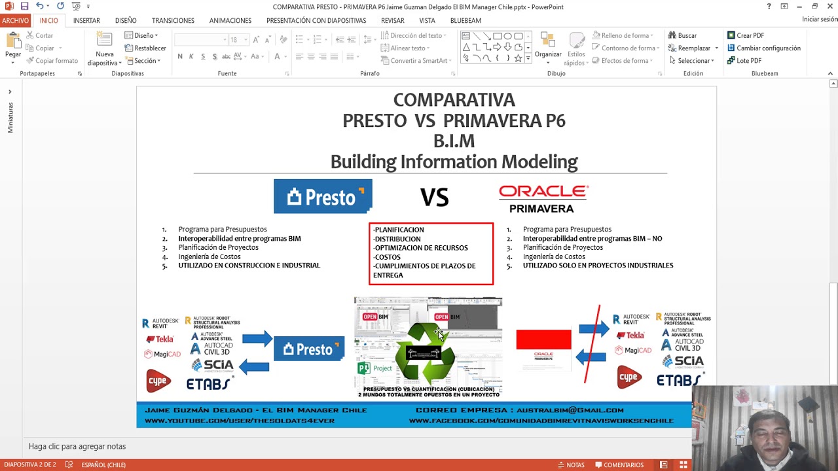This screenshot has height=471, width=838.
Task: Open Fuente dialog launcher icon
Action: pyautogui.click(x=287, y=74)
